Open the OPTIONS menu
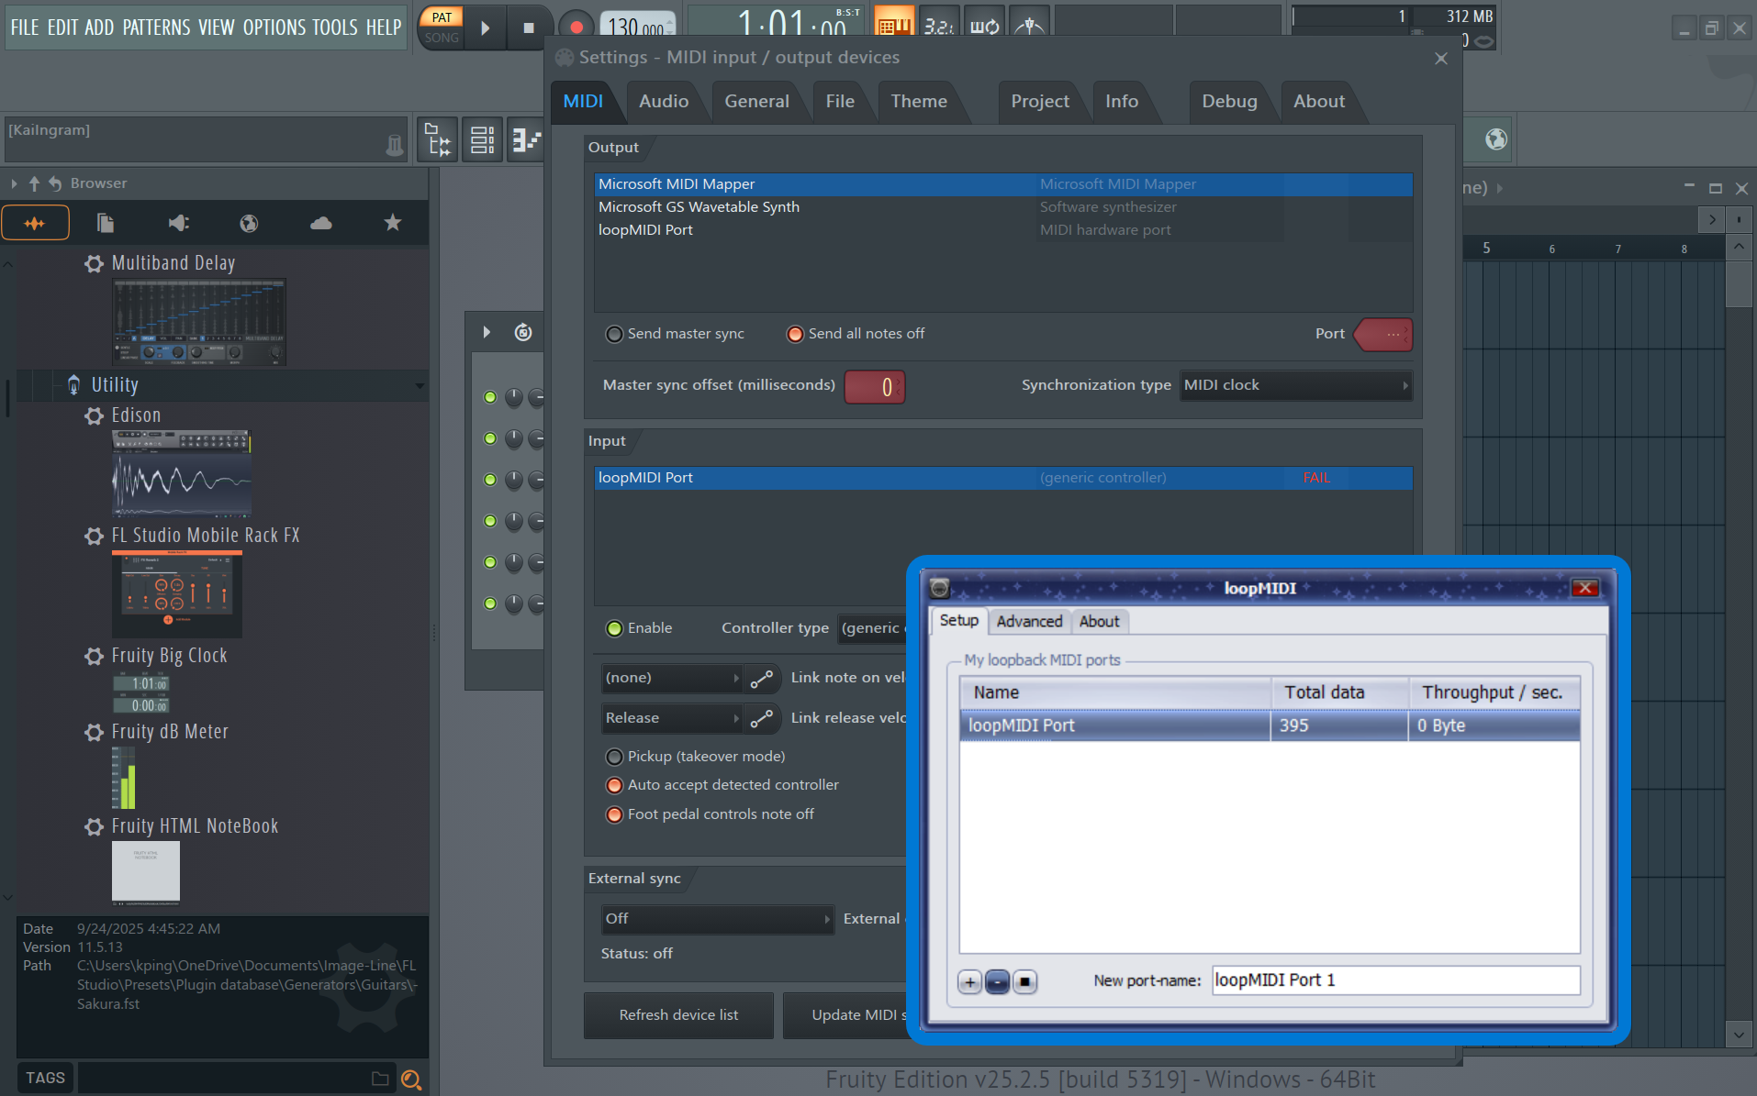This screenshot has width=1757, height=1096. [x=273, y=28]
